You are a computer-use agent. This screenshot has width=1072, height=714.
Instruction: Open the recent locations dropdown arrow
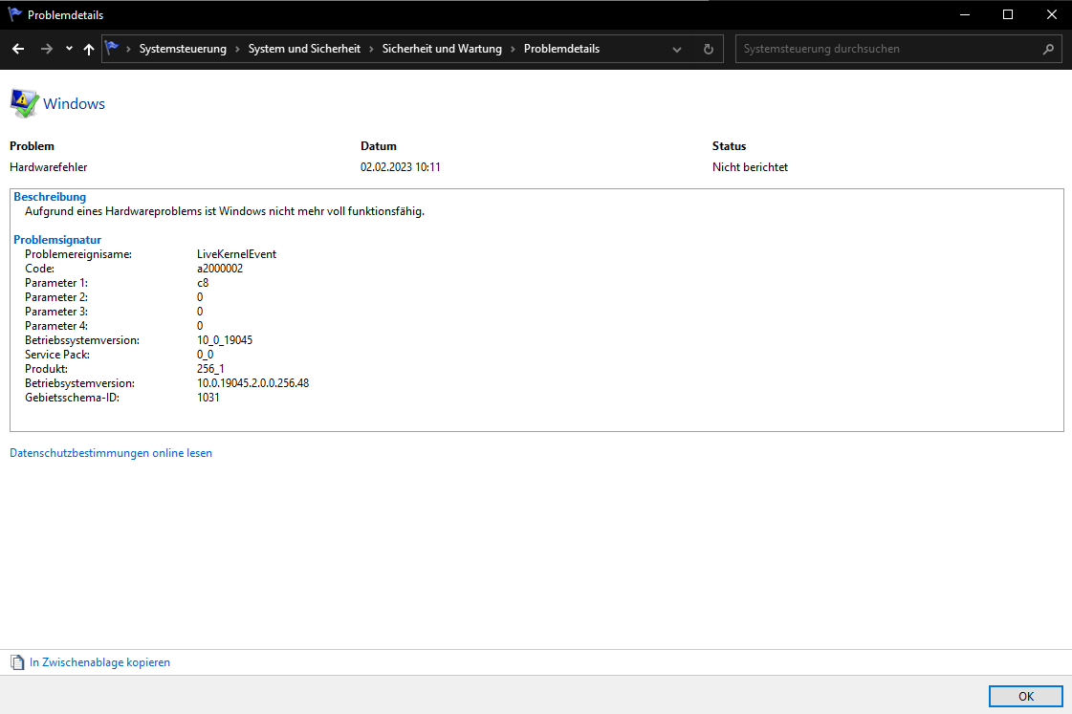(x=69, y=49)
